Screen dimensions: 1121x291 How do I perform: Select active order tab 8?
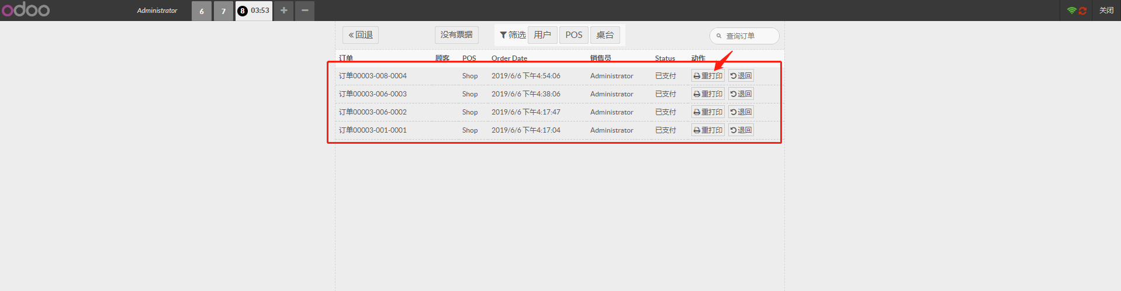(x=254, y=11)
